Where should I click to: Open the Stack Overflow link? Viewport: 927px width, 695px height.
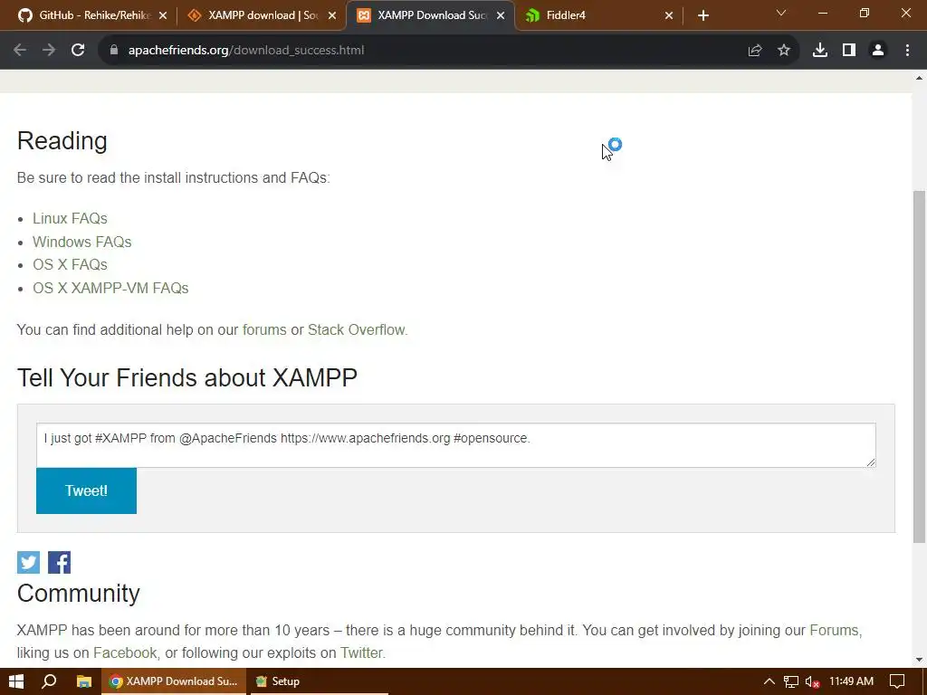(356, 329)
